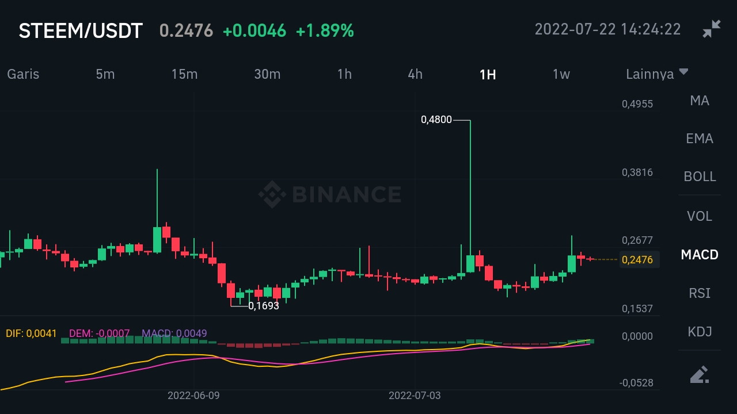The image size is (737, 414).
Task: Tap the 2022-07-22 14:24:22 timestamp
Action: [607, 29]
